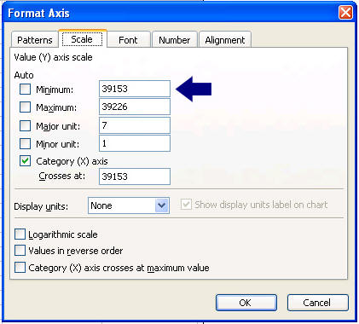The image size is (359, 324).
Task: Click the 'Display units:' label
Action: (x=41, y=206)
